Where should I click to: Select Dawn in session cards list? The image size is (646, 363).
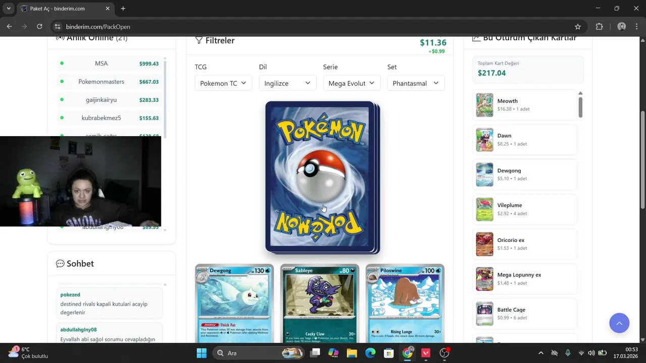524,140
